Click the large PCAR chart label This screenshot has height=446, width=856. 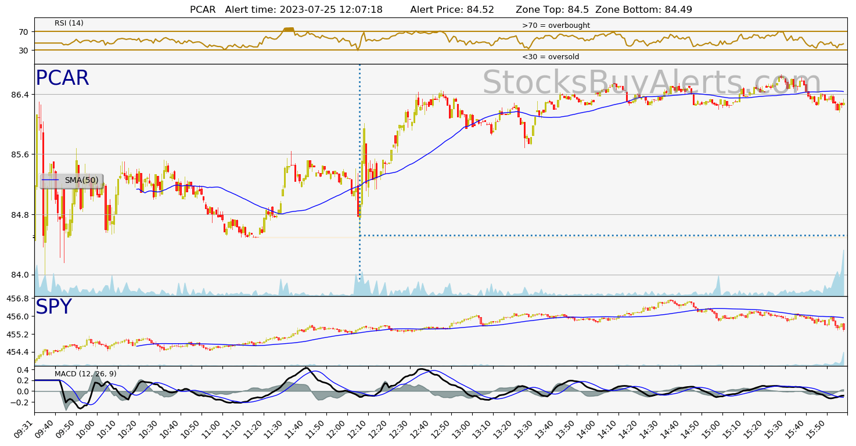click(x=62, y=78)
